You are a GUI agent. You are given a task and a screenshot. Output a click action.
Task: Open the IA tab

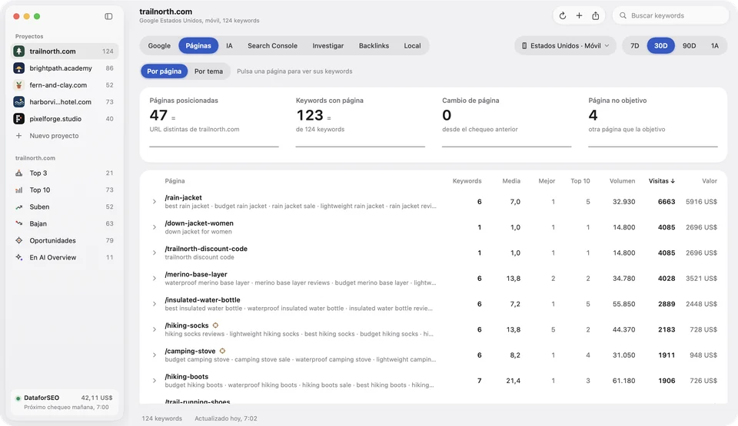pos(229,45)
